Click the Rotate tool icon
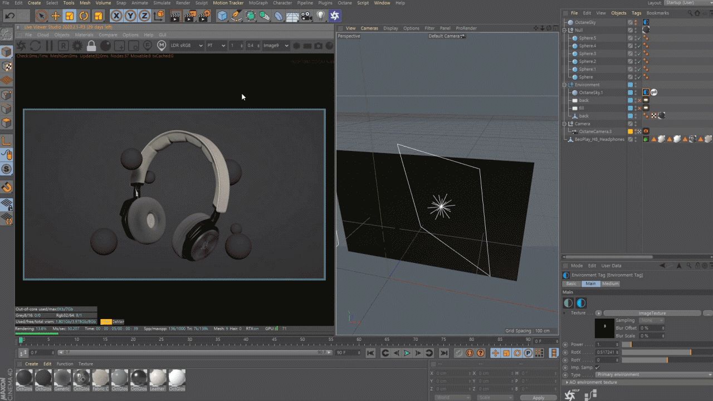The image size is (713, 401). point(84,16)
